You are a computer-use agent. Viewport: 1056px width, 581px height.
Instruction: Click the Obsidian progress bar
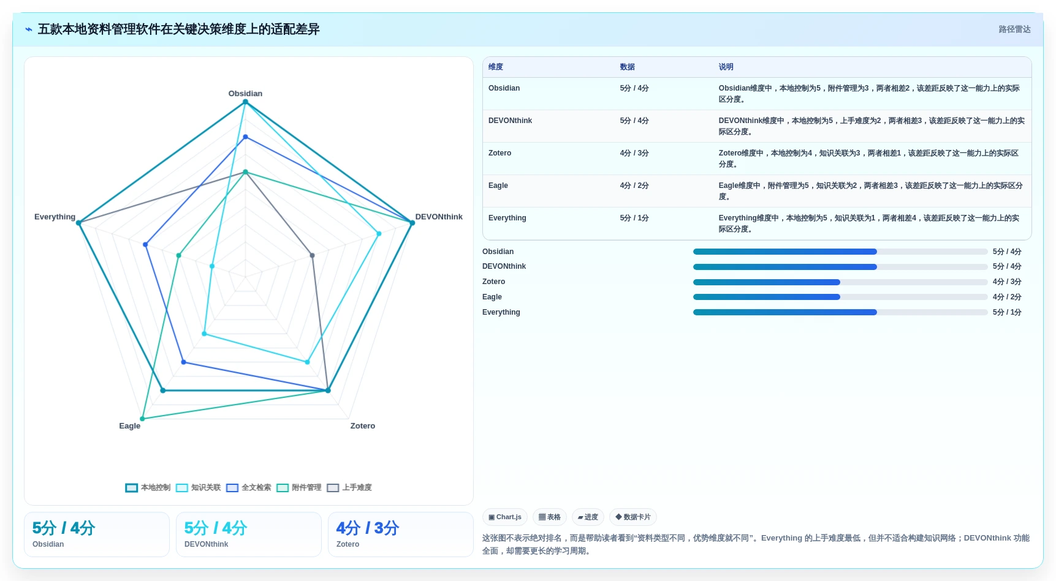pos(840,252)
